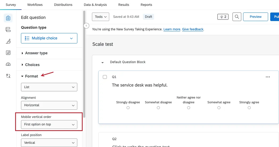Click the 'Saved at 9:43 AM' status
Viewport: 279px width, 147px height.
pyautogui.click(x=126, y=17)
